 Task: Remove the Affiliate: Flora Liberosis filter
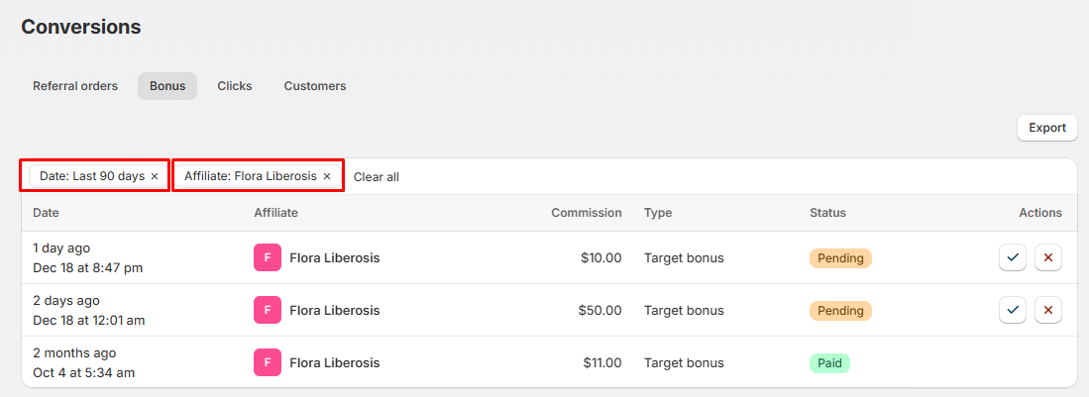coord(327,176)
